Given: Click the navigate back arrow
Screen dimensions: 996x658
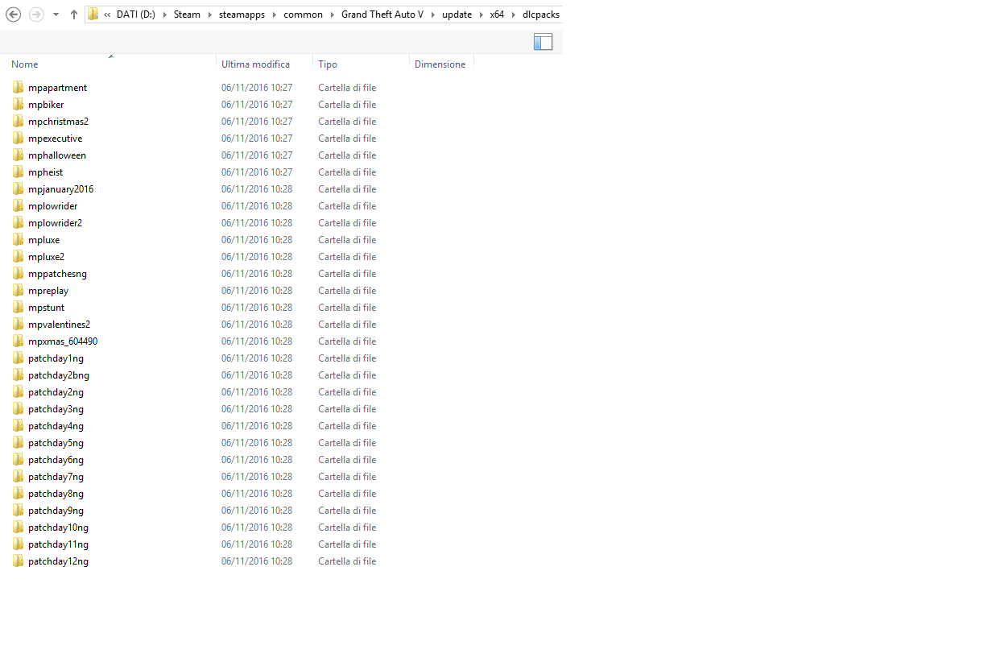Looking at the screenshot, I should (x=13, y=14).
